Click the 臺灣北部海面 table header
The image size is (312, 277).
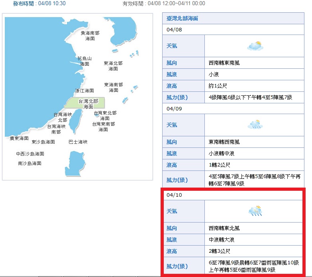pos(233,18)
